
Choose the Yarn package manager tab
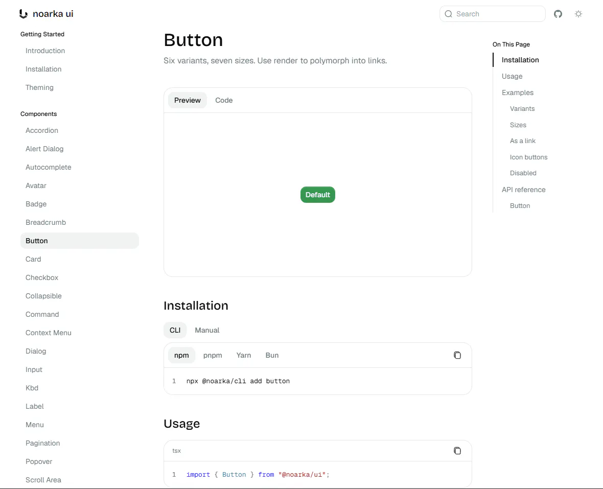243,355
